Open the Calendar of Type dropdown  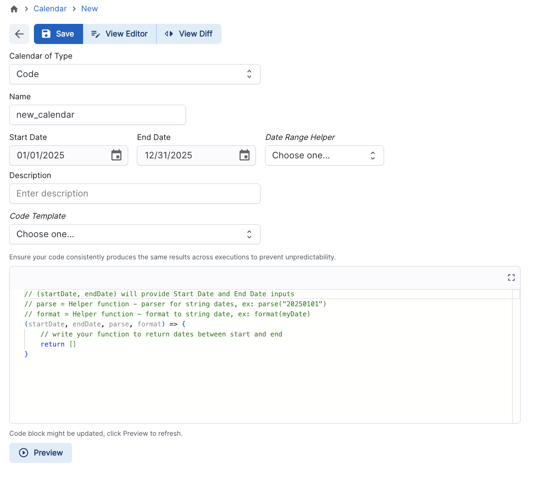(134, 74)
